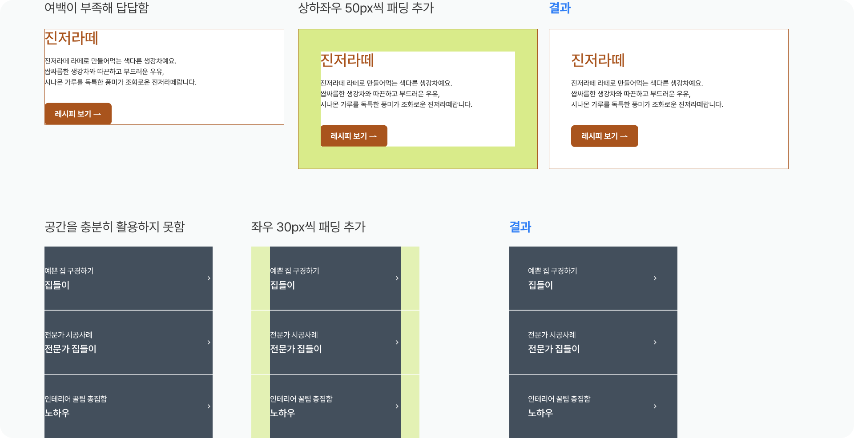
Task: Click chevron on result list 인테리어 꿀팁 총집합 row
Action: point(655,406)
